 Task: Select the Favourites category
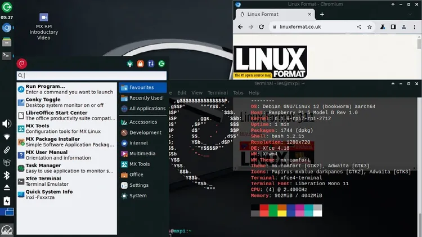click(143, 87)
